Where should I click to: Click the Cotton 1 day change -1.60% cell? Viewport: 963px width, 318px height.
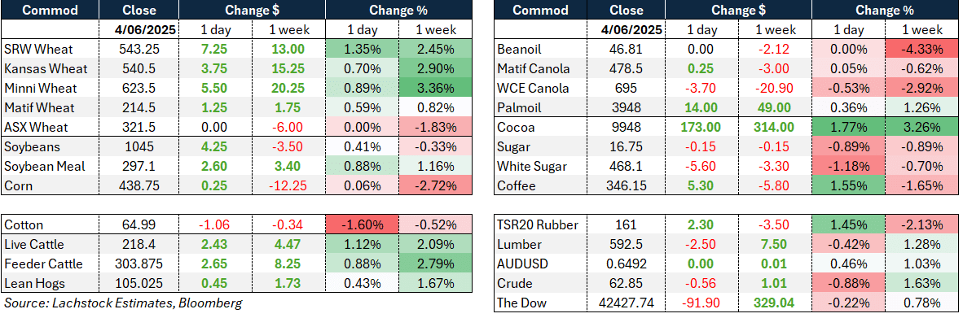pyautogui.click(x=363, y=224)
